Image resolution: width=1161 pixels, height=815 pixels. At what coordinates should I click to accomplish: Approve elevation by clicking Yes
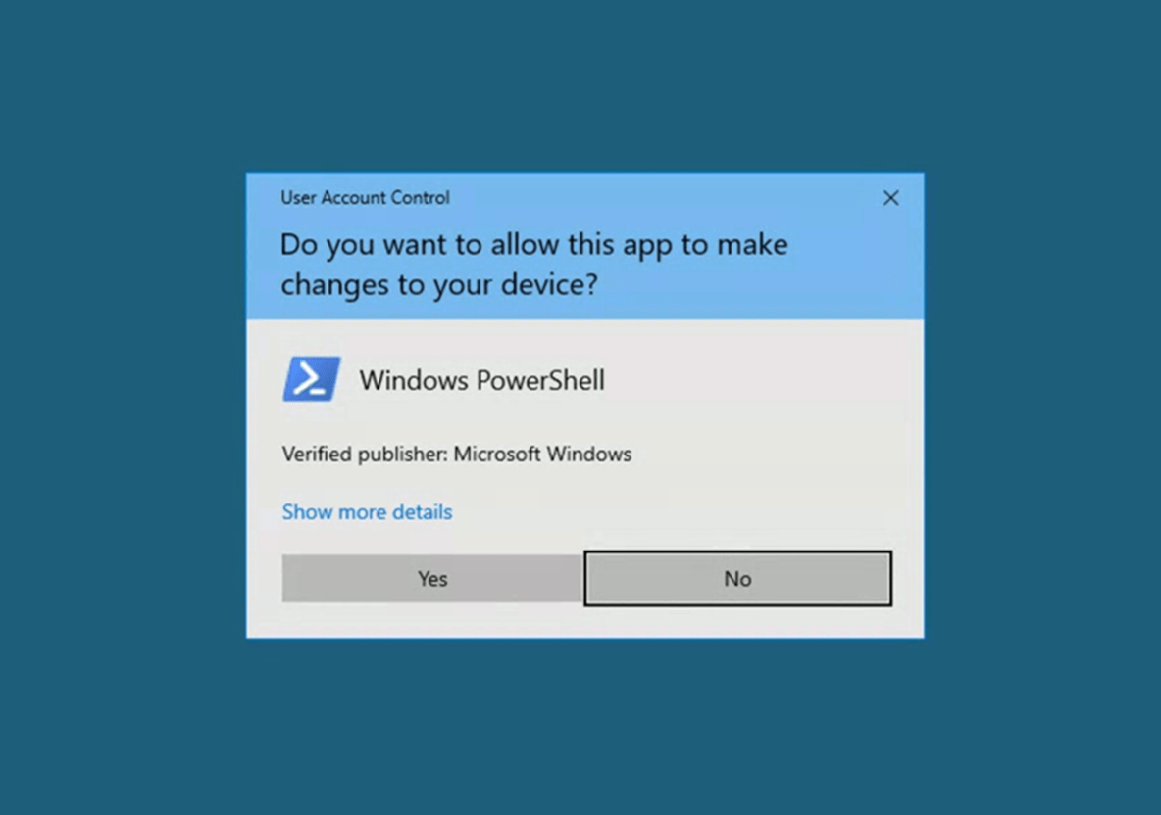[x=432, y=578]
